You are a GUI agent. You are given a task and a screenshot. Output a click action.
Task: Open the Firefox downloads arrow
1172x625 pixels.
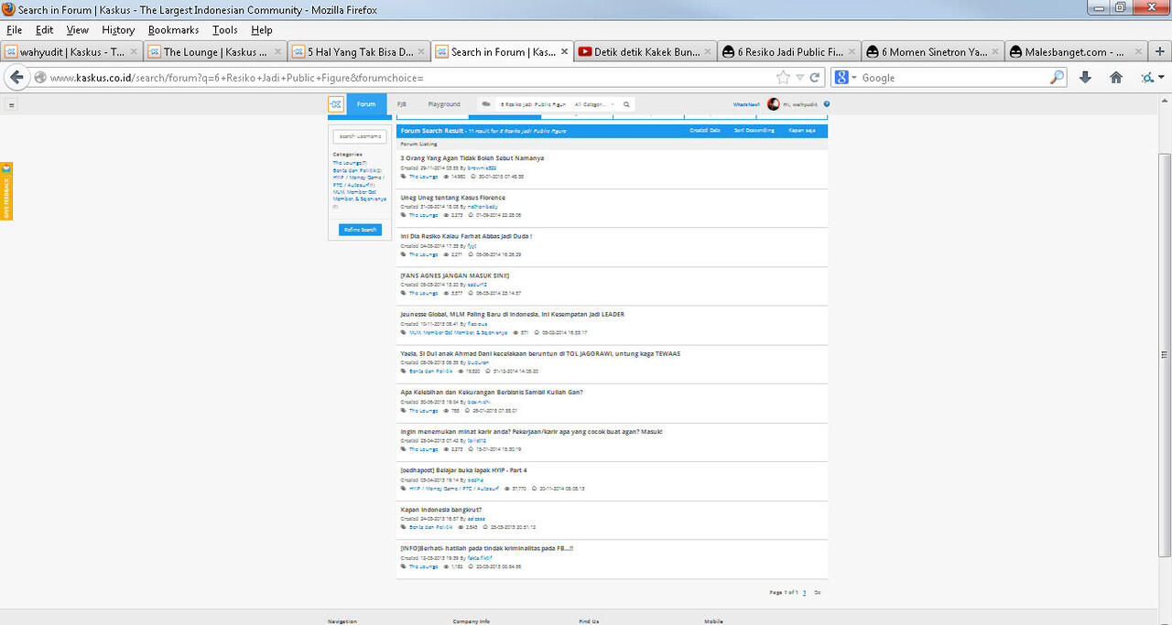point(1086,78)
